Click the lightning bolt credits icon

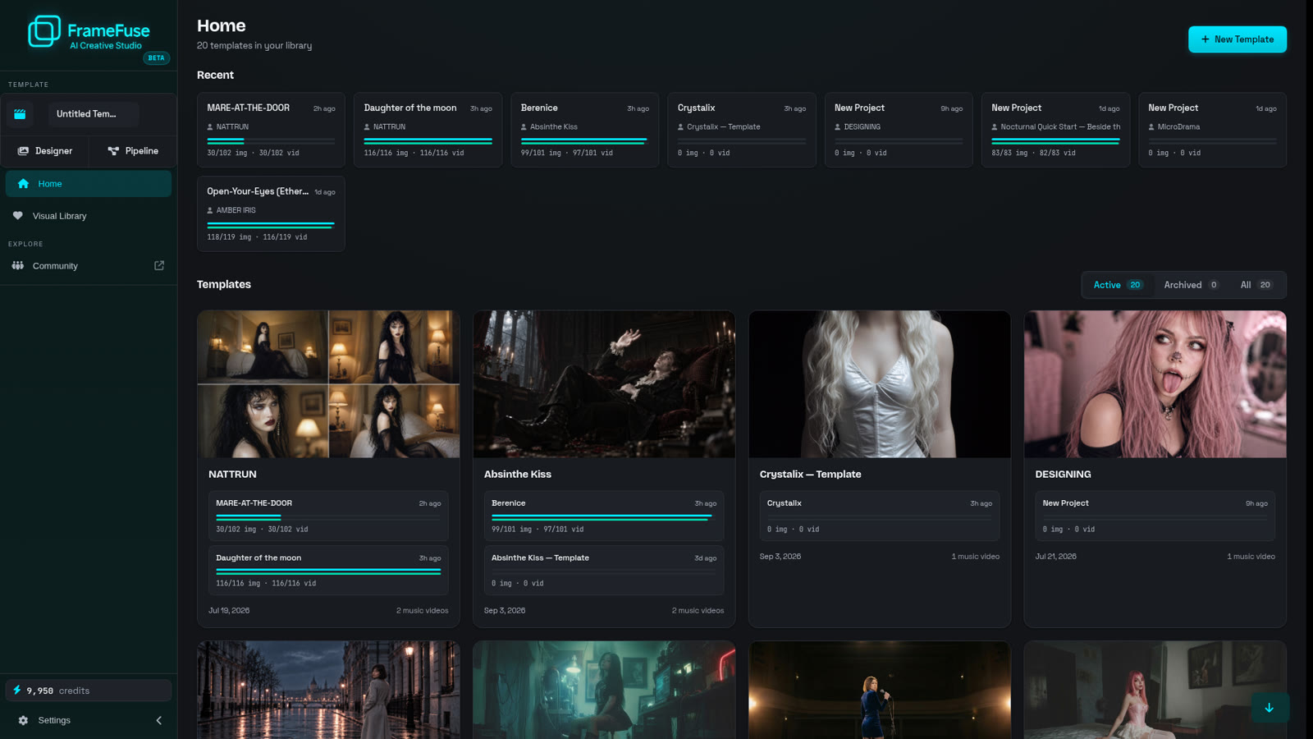(x=17, y=690)
